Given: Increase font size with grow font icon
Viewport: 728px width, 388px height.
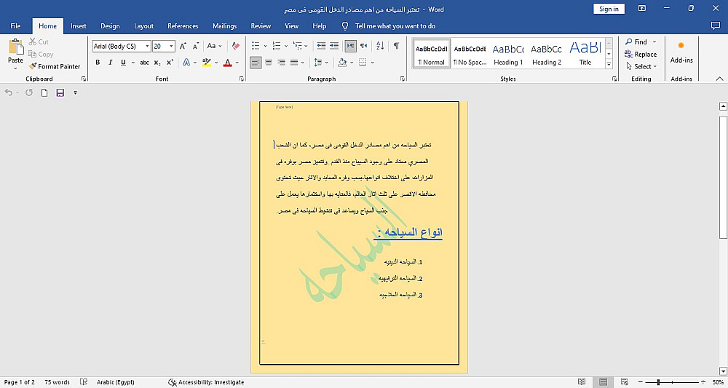Looking at the screenshot, I should tap(183, 46).
